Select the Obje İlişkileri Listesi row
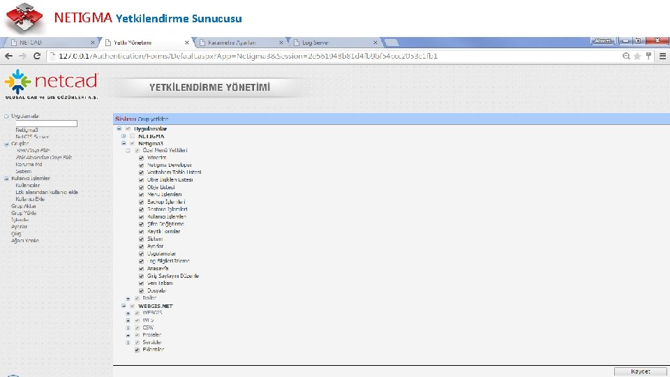The height and width of the screenshot is (377, 670). coord(170,180)
